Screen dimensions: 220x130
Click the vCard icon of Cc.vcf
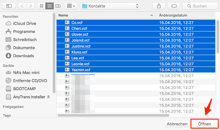click(x=67, y=22)
